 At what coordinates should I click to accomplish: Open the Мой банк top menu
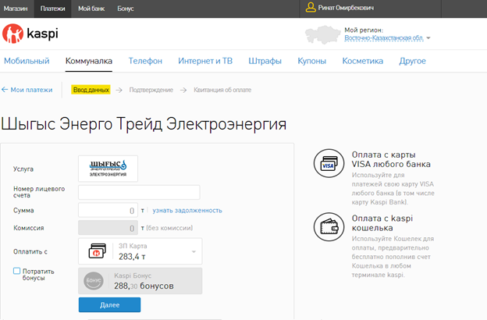91,9
